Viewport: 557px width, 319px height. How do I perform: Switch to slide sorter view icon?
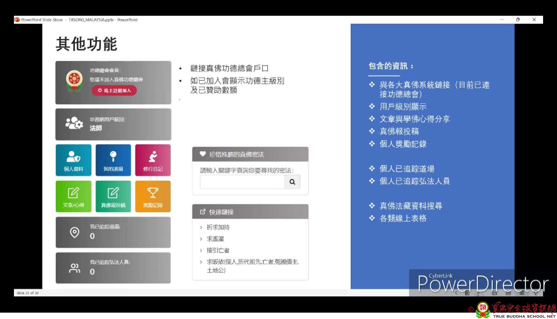(x=508, y=293)
